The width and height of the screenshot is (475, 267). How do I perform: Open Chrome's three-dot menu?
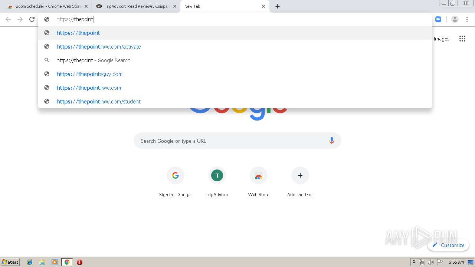coord(467,19)
